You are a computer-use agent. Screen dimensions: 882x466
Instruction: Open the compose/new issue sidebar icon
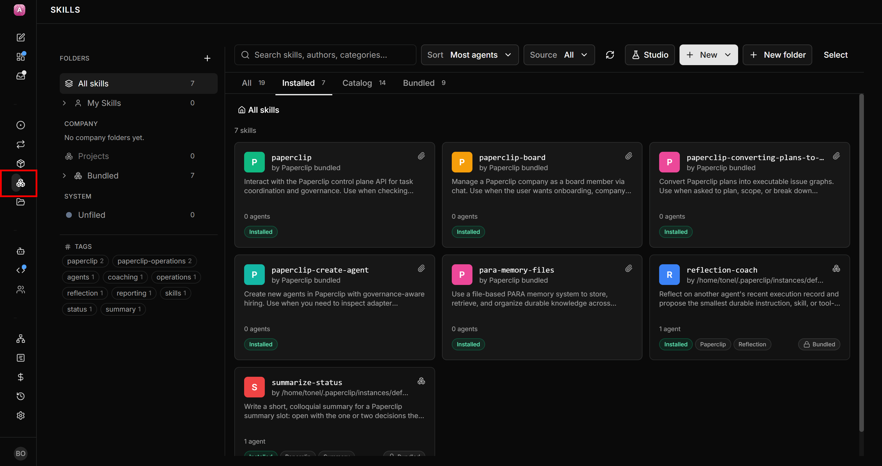click(x=21, y=37)
